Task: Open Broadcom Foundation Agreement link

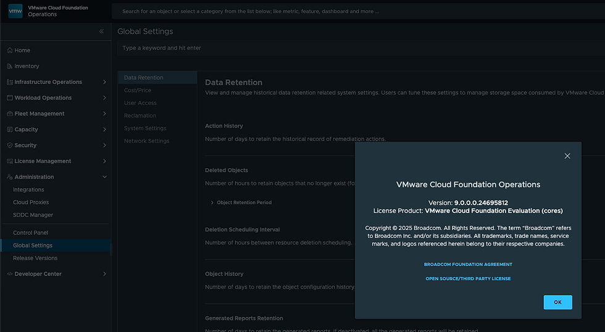Action: (468, 265)
